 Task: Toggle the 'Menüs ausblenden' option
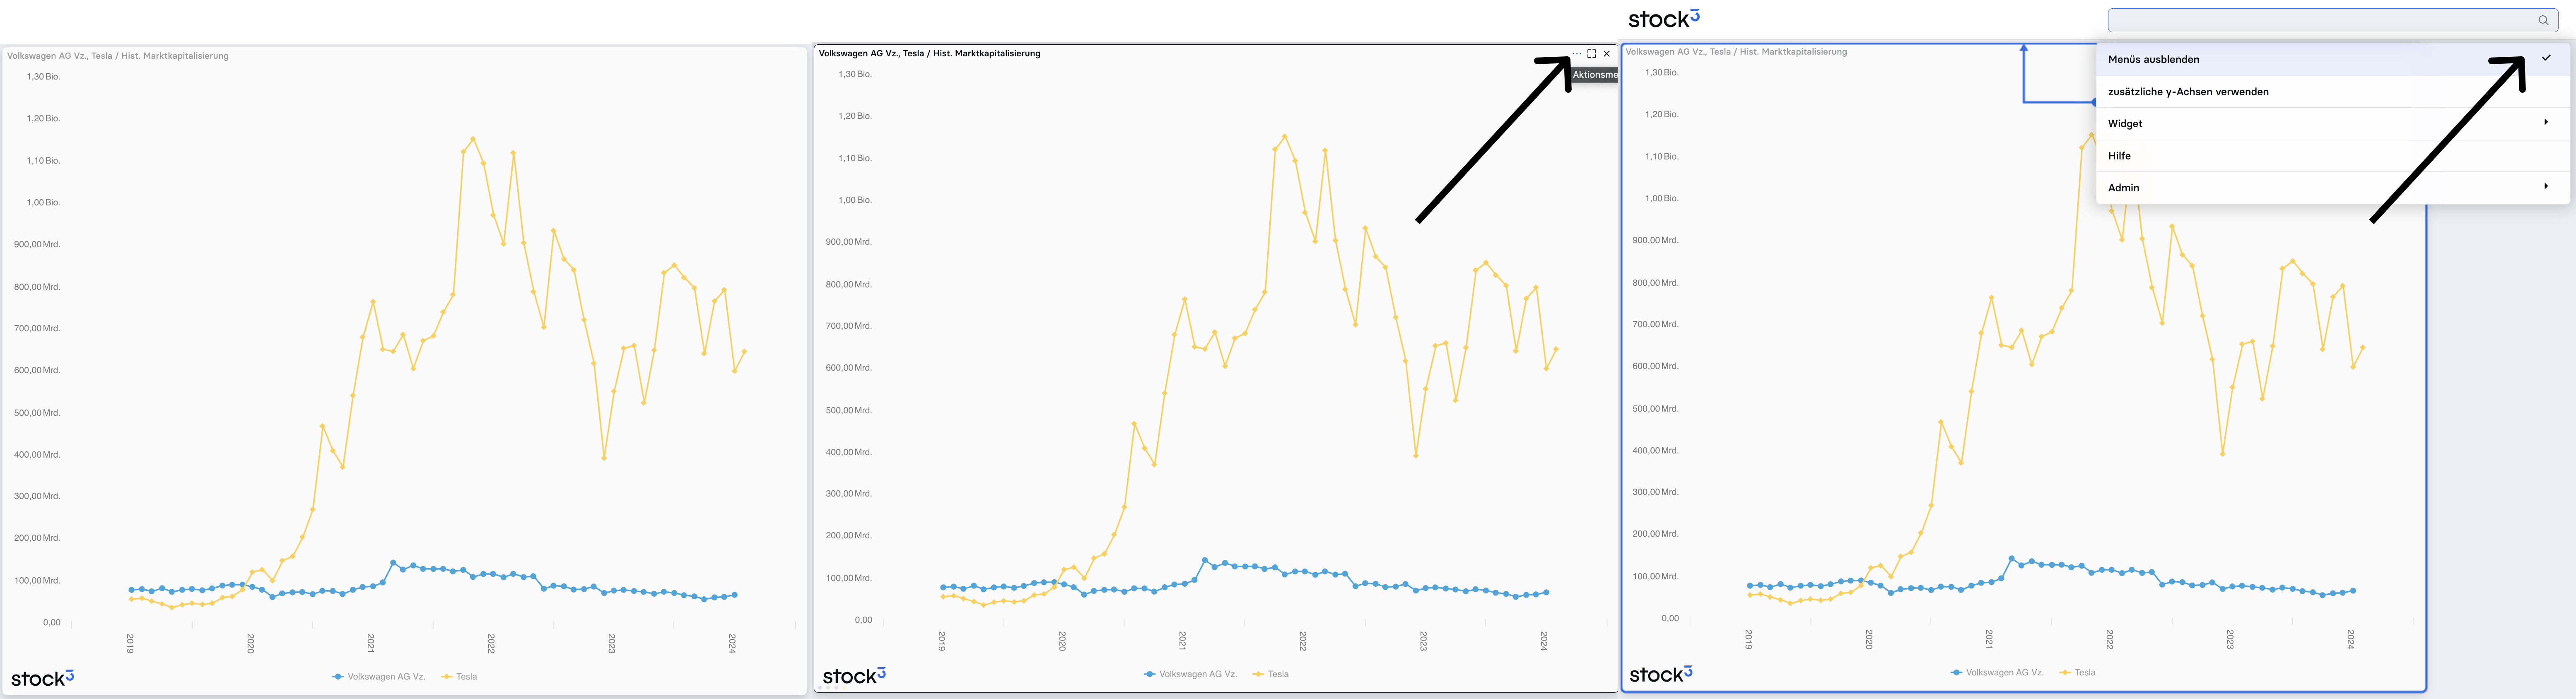click(2332, 59)
